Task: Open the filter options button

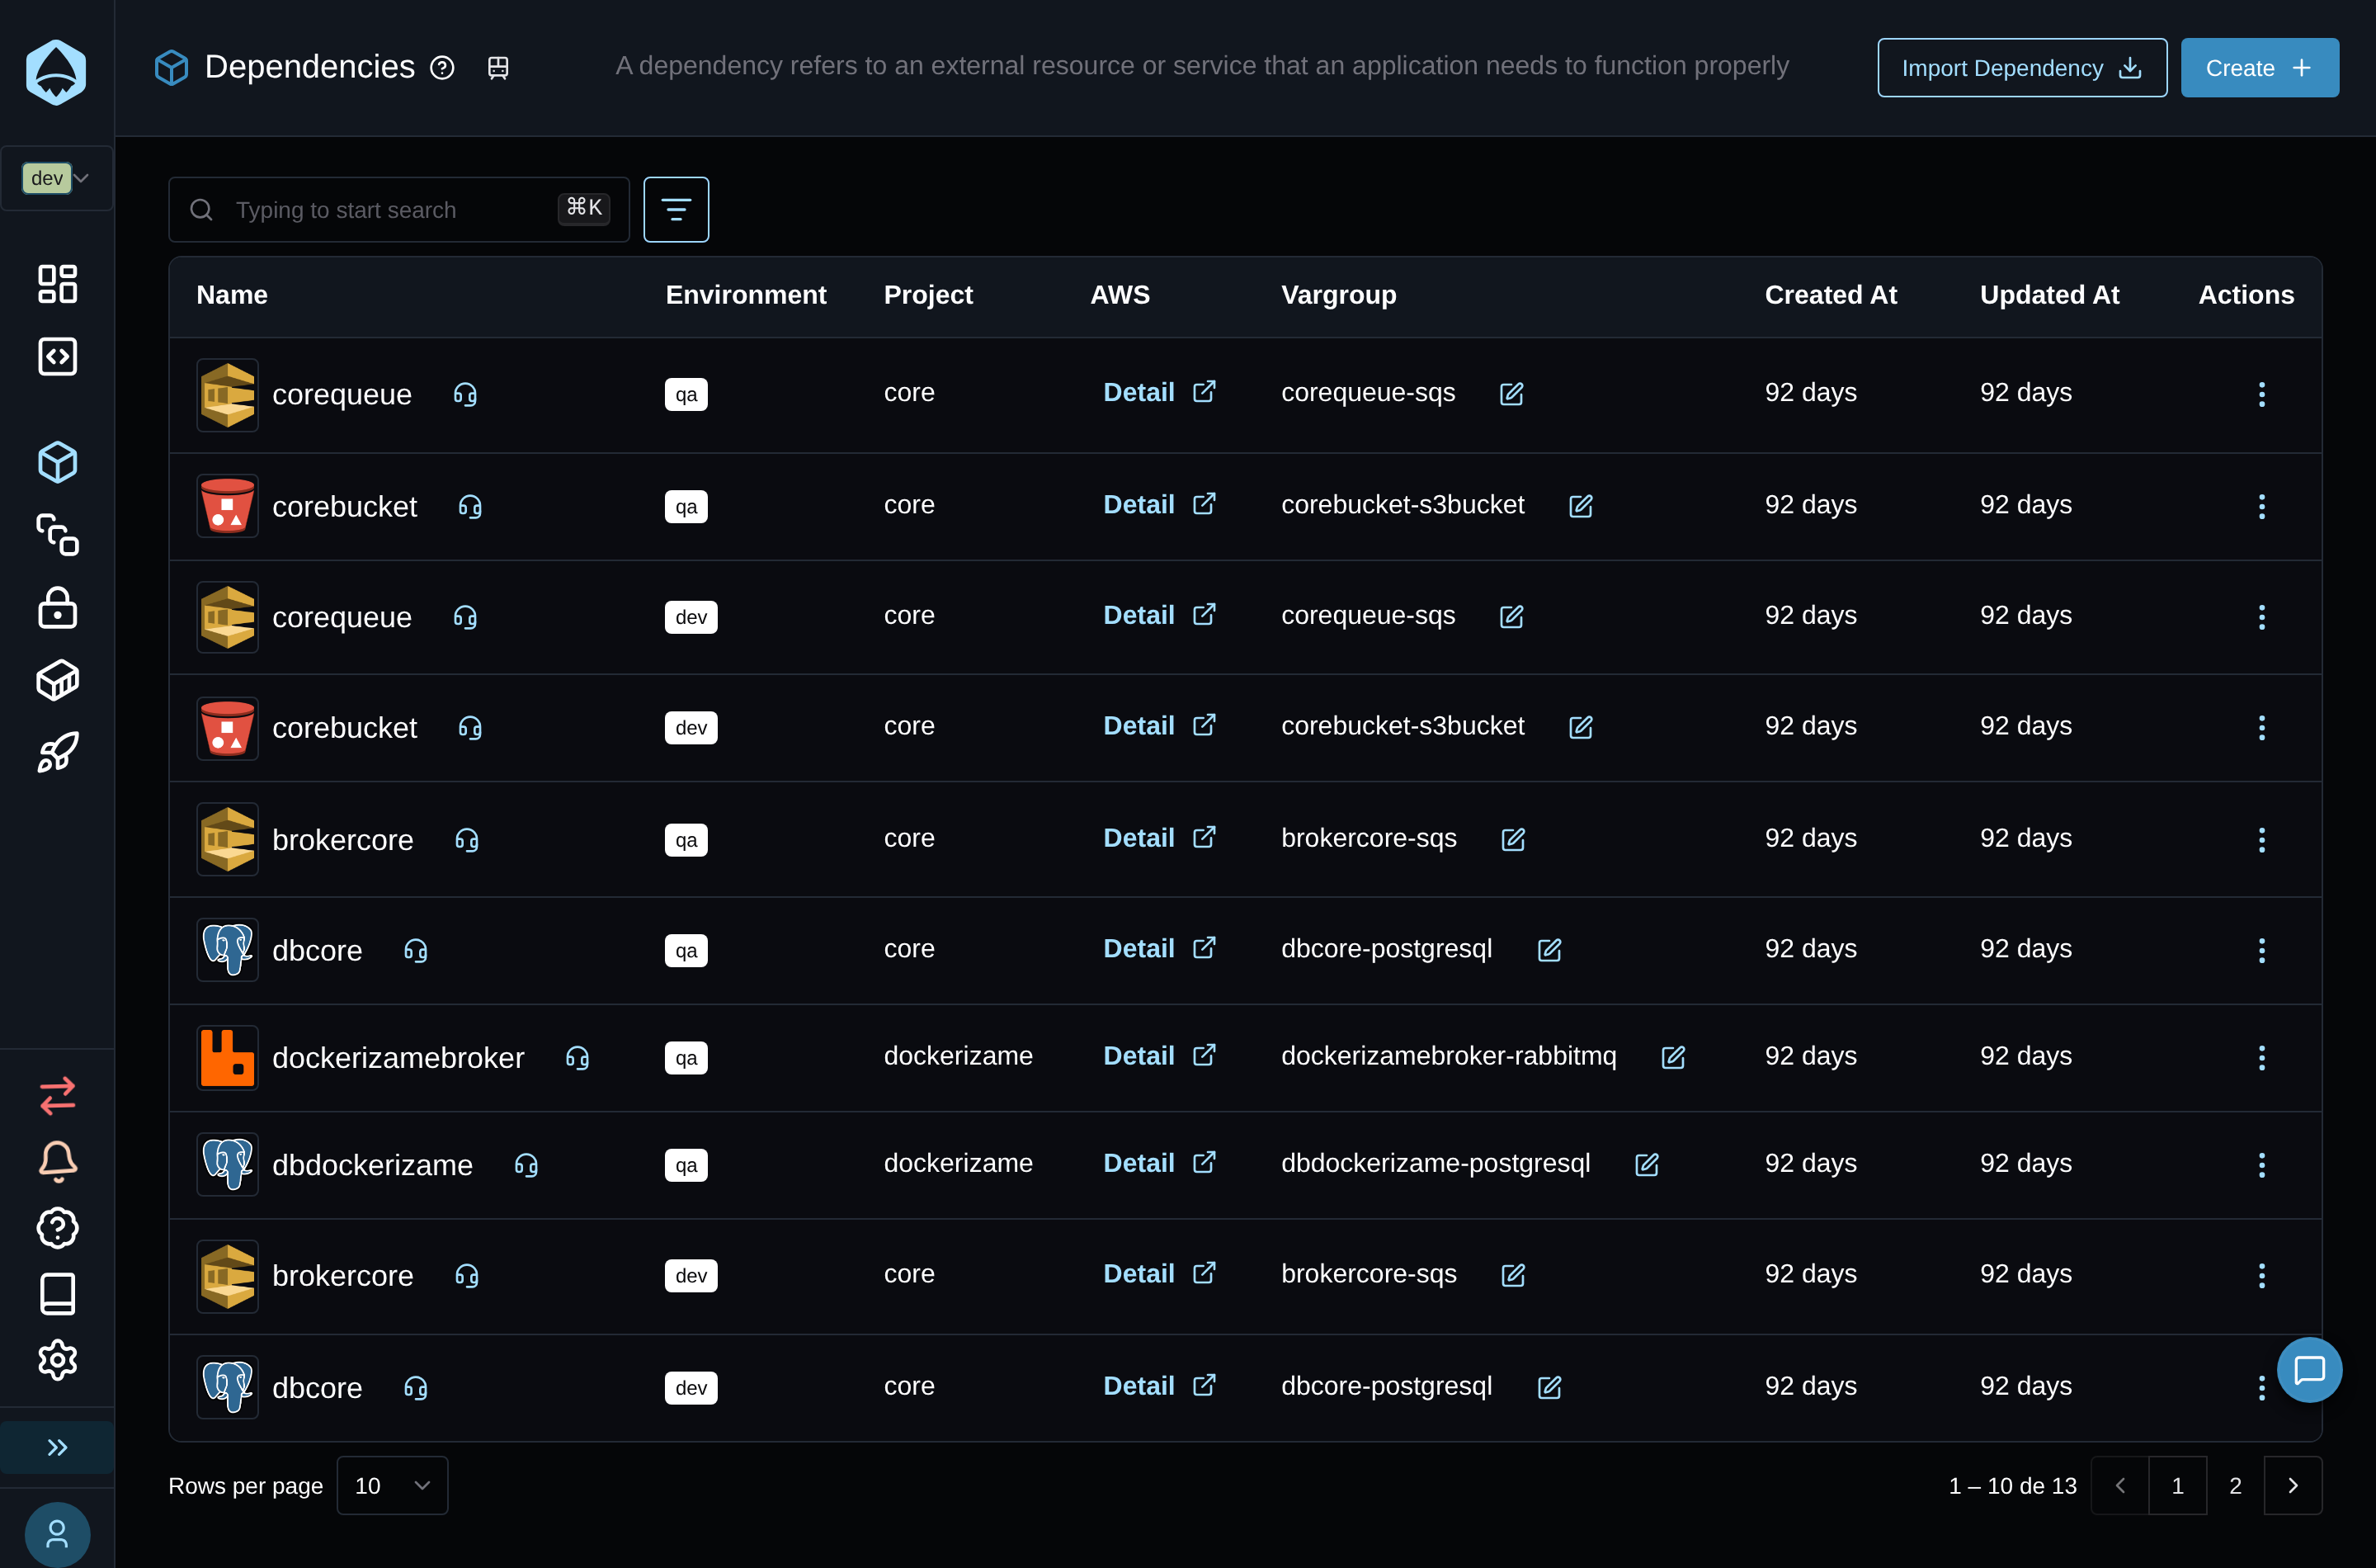Action: 676,210
